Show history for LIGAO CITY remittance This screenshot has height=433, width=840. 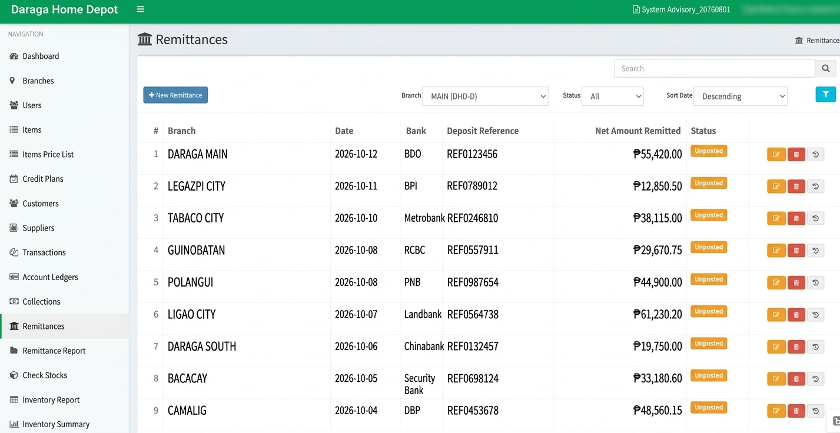[x=815, y=315]
